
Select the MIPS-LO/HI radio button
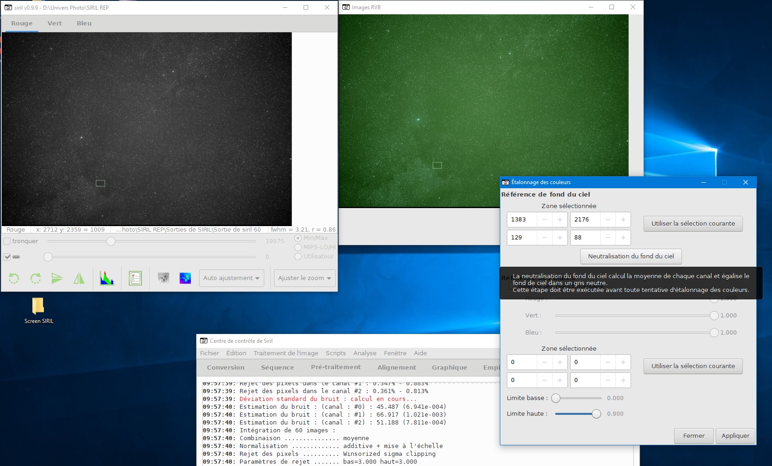[298, 247]
